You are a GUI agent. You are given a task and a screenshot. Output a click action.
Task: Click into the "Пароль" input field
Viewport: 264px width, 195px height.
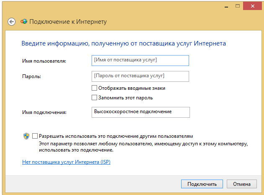140,76
